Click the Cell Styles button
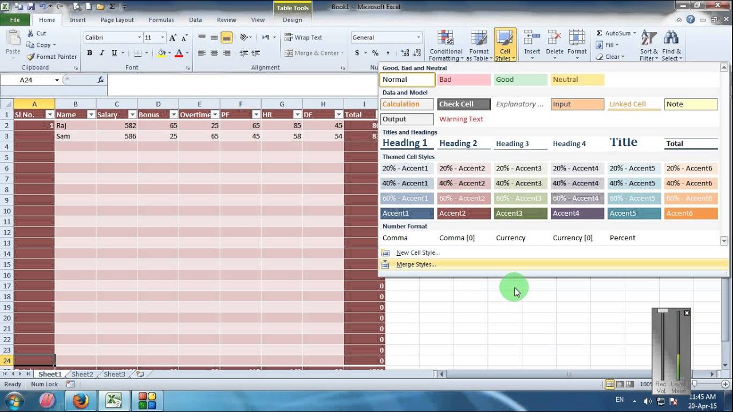Viewport: 733px width, 412px height. point(505,45)
